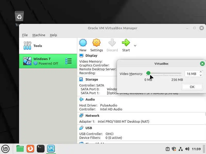The width and height of the screenshot is (206, 154).
Task: Click the PulseAudio host driver value
Action: click(x=109, y=105)
